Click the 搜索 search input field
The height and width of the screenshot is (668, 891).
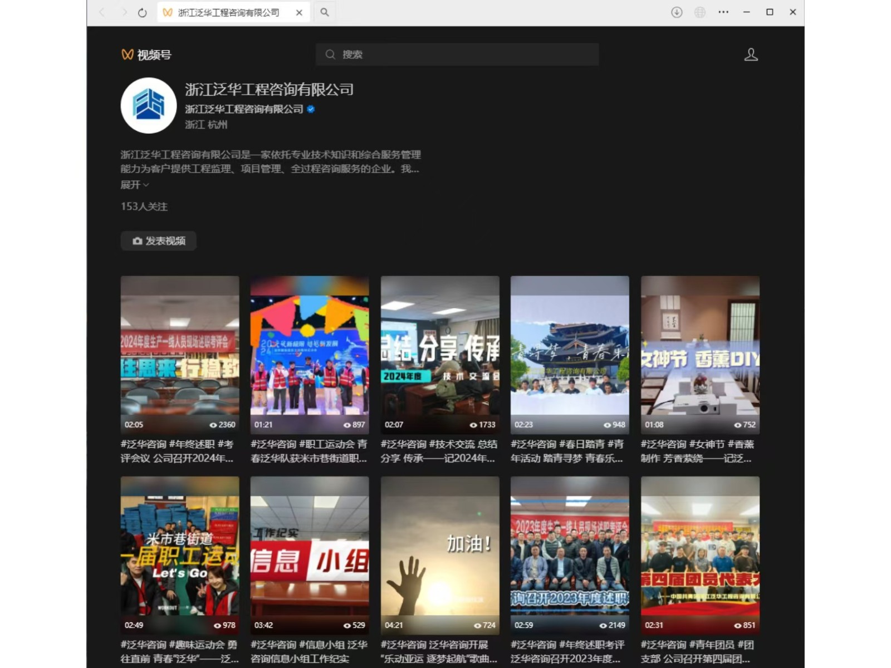coord(457,55)
